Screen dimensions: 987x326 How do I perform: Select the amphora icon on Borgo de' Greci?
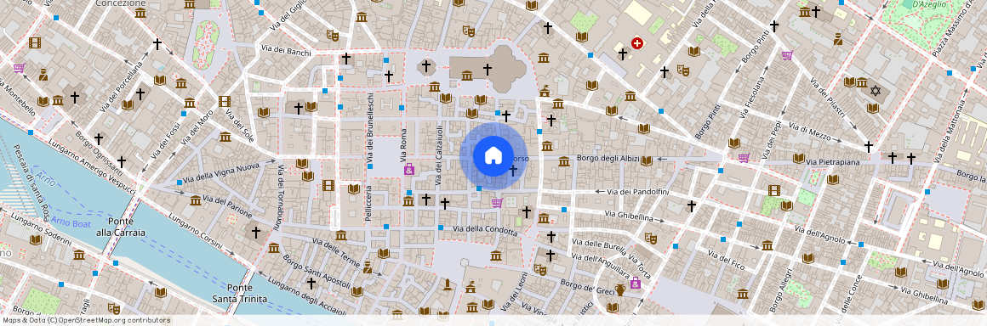[620, 289]
